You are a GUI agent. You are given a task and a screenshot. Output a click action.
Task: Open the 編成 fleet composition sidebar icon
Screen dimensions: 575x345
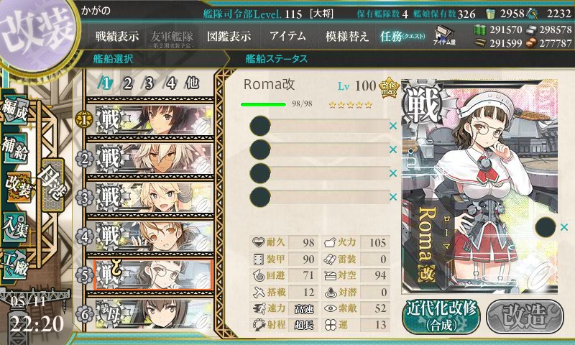coord(14,111)
